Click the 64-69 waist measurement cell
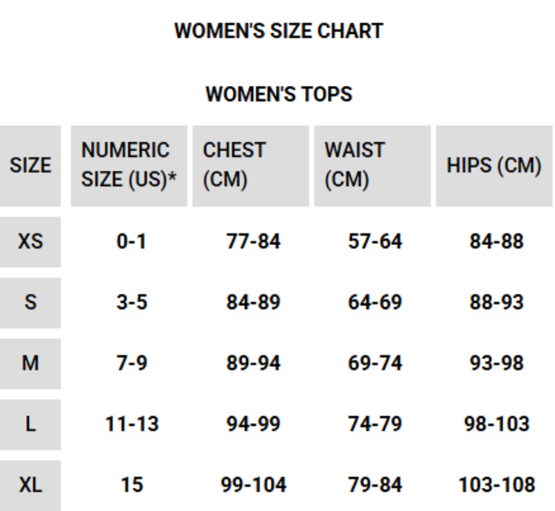Viewport: 555px width, 511px height. point(374,302)
